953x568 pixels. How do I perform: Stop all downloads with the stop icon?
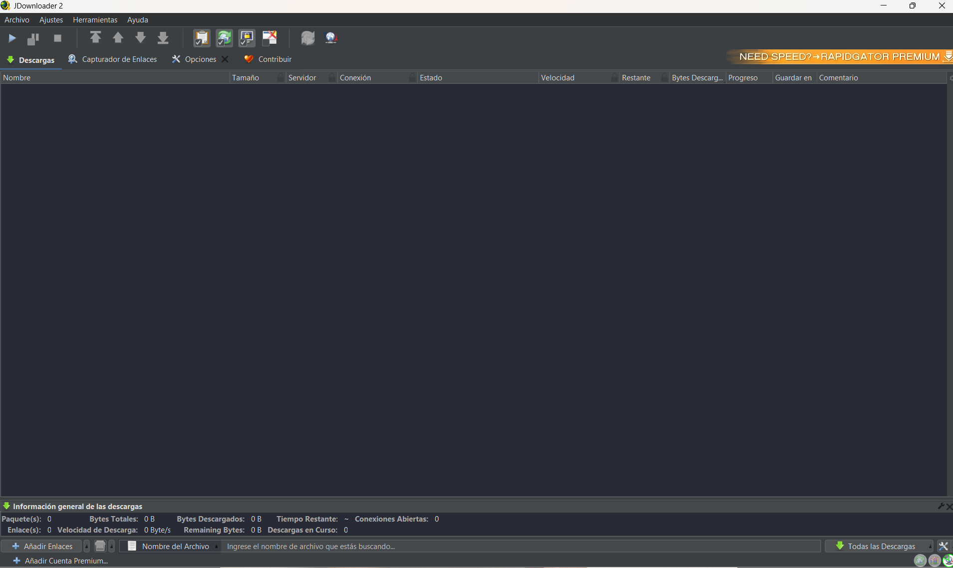57,38
